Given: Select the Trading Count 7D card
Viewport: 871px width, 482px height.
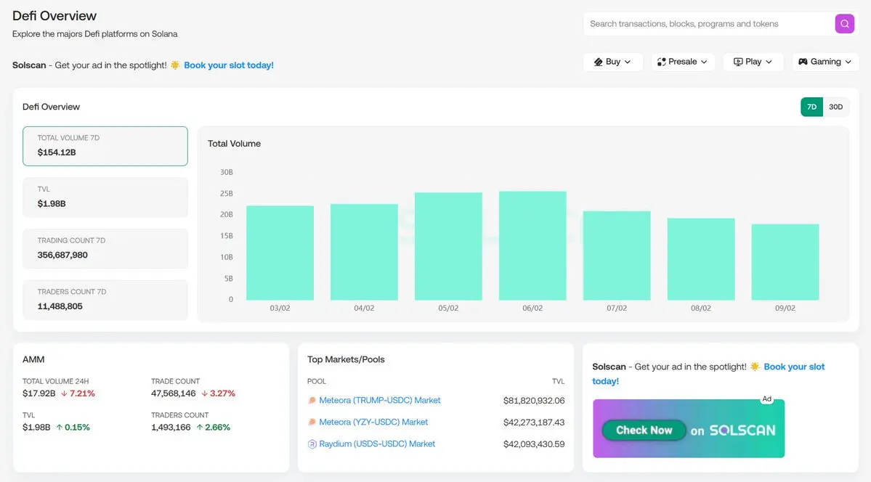Looking at the screenshot, I should [105, 248].
